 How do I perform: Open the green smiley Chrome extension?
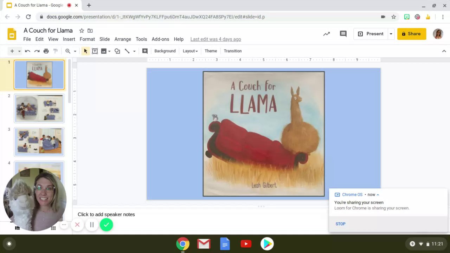pos(407,17)
